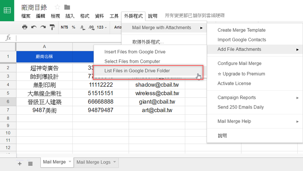The width and height of the screenshot is (303, 171).
Task: Select the cell 無影印刷
Action: tap(44, 85)
